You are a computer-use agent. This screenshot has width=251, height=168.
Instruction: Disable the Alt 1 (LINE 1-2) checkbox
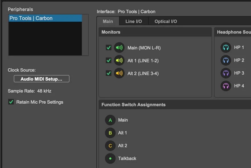108,60
